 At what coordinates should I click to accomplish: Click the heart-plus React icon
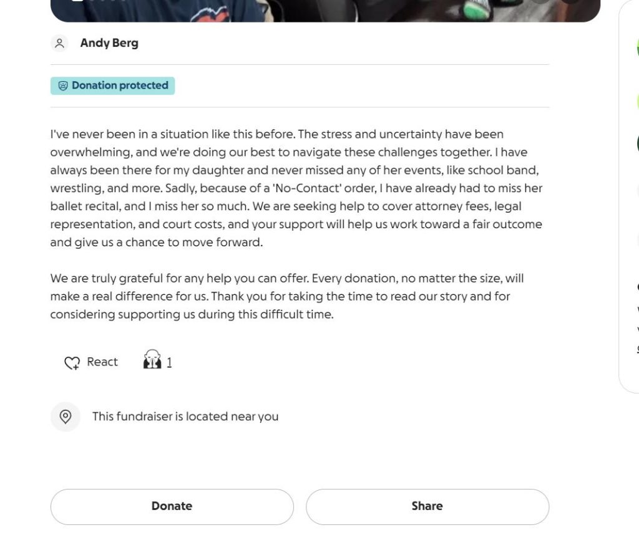point(72,362)
